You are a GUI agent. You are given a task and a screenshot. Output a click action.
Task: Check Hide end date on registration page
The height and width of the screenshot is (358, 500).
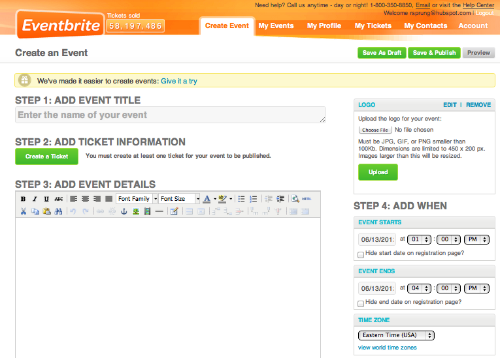361,304
